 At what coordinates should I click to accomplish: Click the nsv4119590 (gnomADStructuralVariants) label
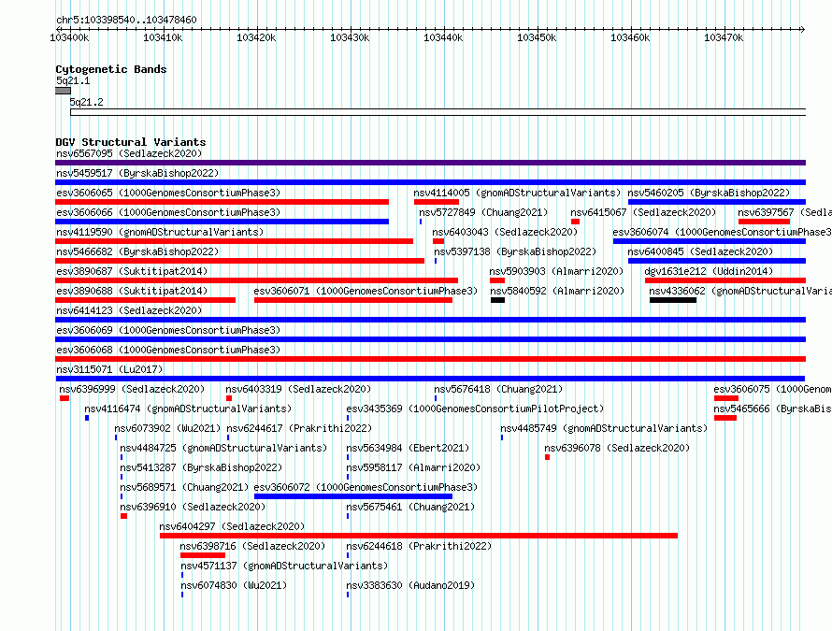click(x=160, y=232)
